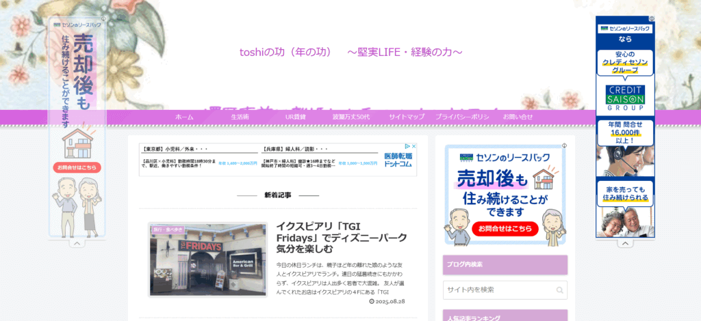Collapse the right side ad with chevron
Viewport: 701px width, 321px height.
[625, 243]
